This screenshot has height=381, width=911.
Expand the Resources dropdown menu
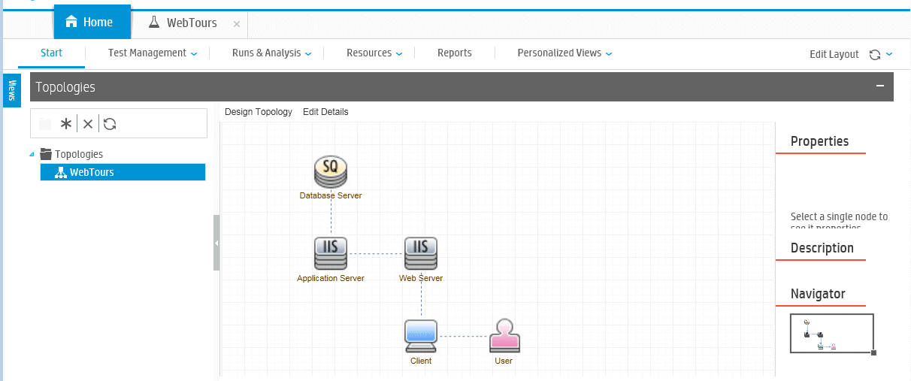click(374, 53)
